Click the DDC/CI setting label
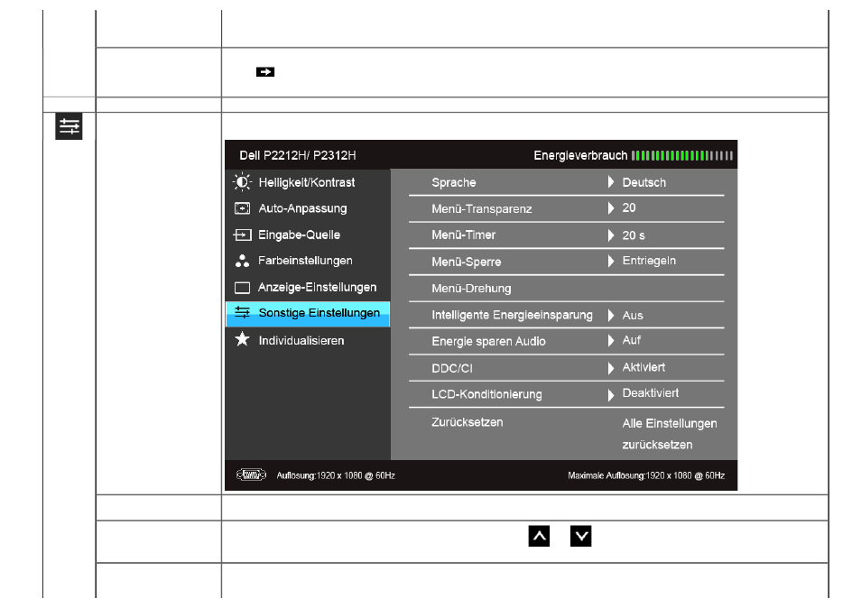This screenshot has height=608, width=861. [x=452, y=368]
